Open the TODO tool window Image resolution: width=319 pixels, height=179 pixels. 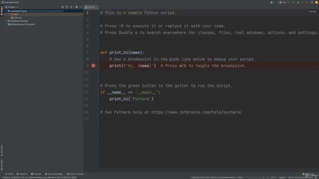click(x=9, y=174)
